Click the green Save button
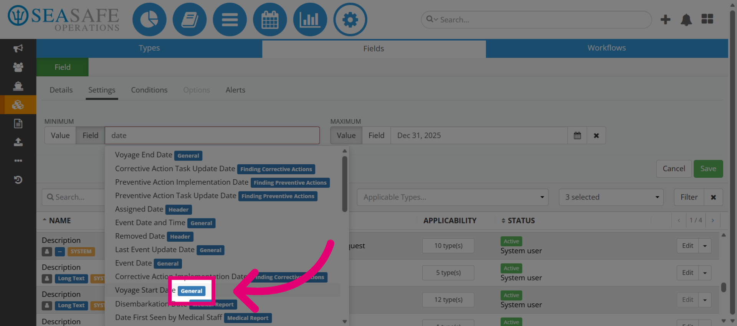The height and width of the screenshot is (326, 737). [x=708, y=169]
